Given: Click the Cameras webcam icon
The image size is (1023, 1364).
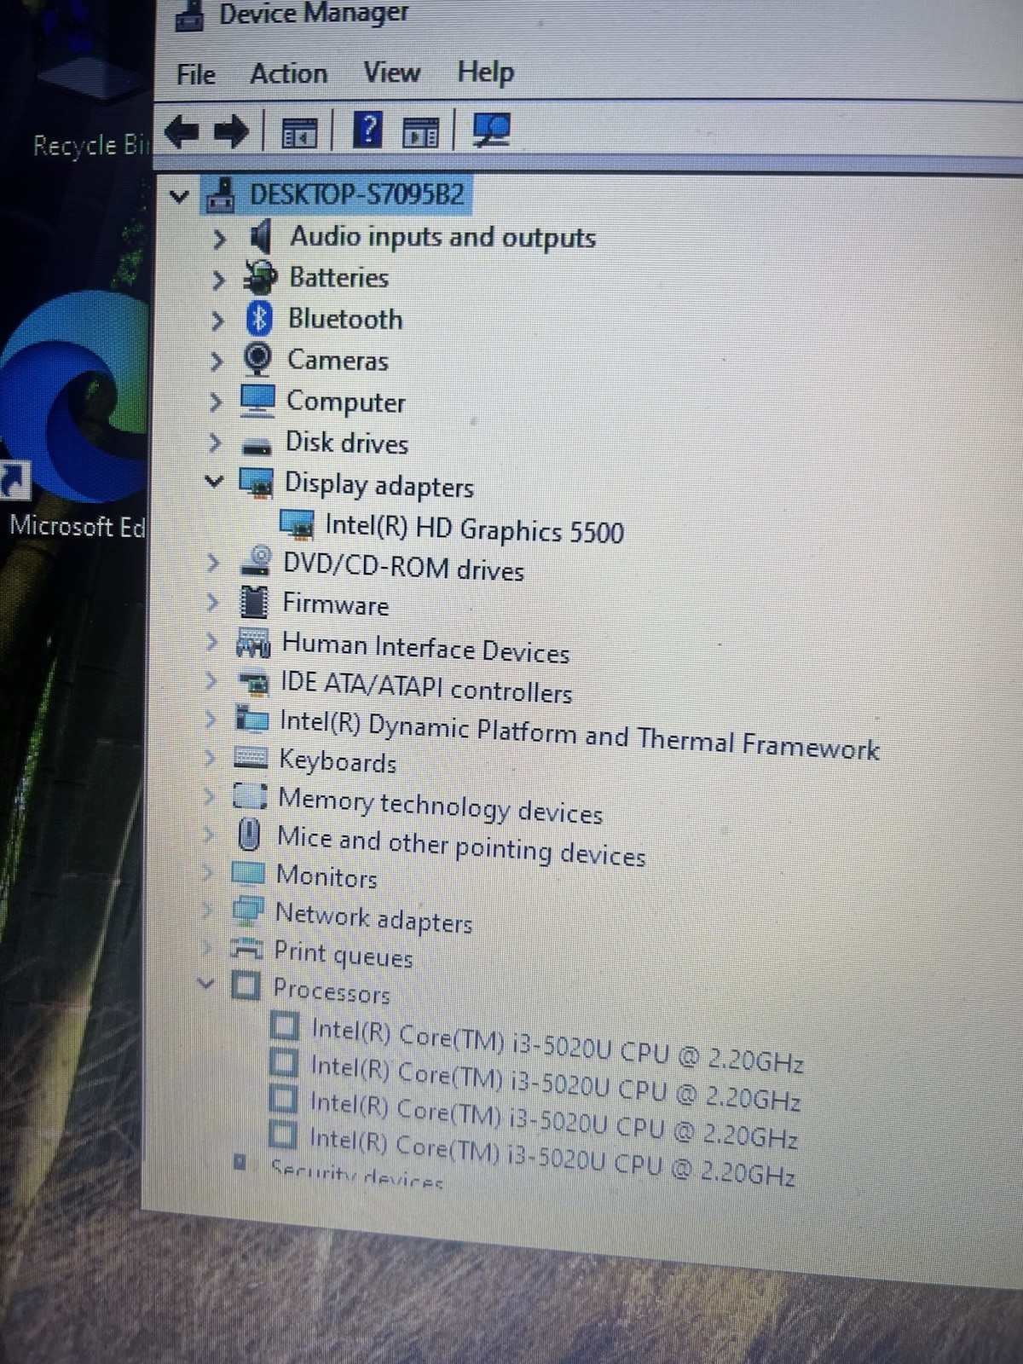Looking at the screenshot, I should 257,359.
